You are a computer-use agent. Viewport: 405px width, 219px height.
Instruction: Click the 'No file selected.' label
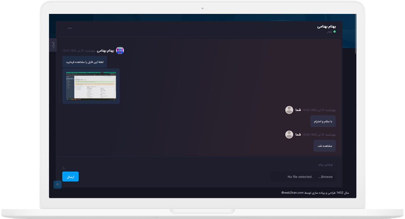[x=300, y=177]
